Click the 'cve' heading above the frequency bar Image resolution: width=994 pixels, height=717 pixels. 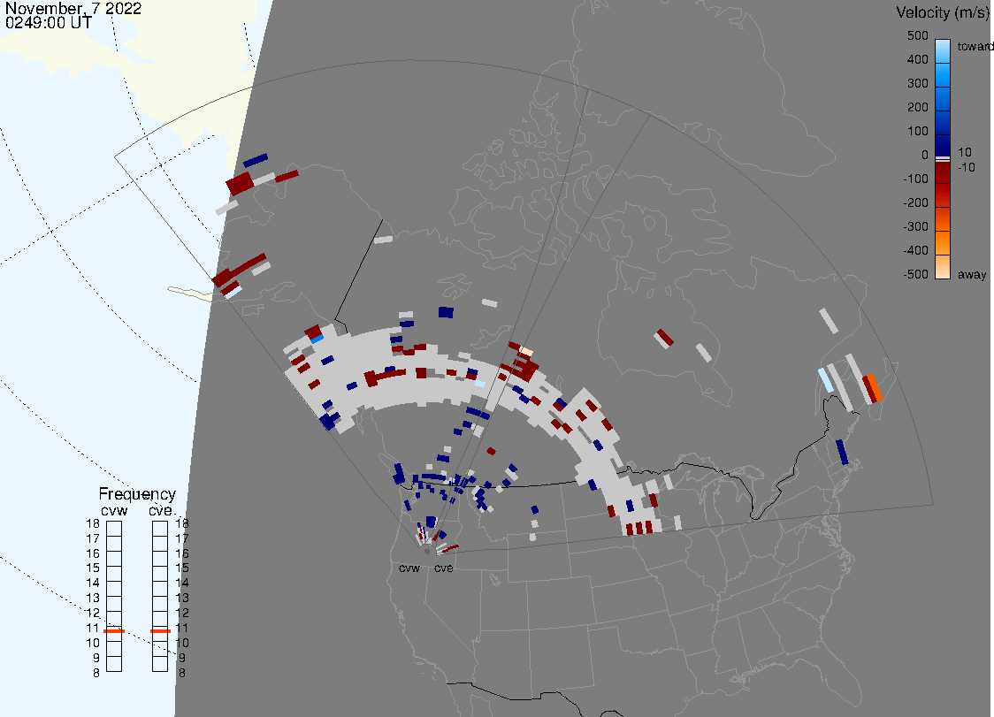[x=160, y=510]
